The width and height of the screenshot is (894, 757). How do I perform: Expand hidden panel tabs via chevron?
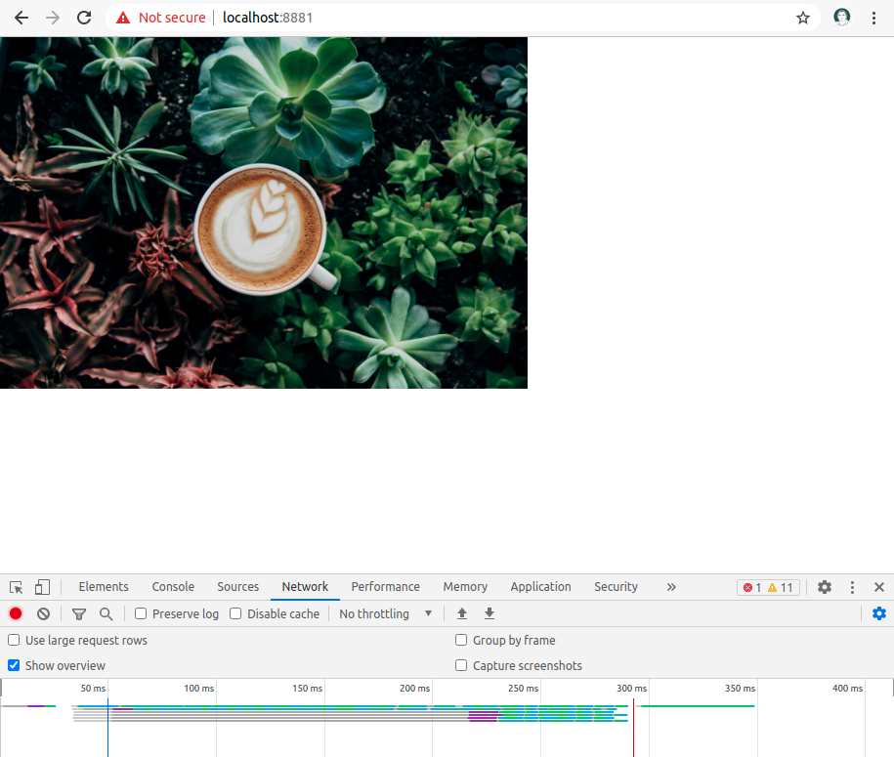click(670, 587)
